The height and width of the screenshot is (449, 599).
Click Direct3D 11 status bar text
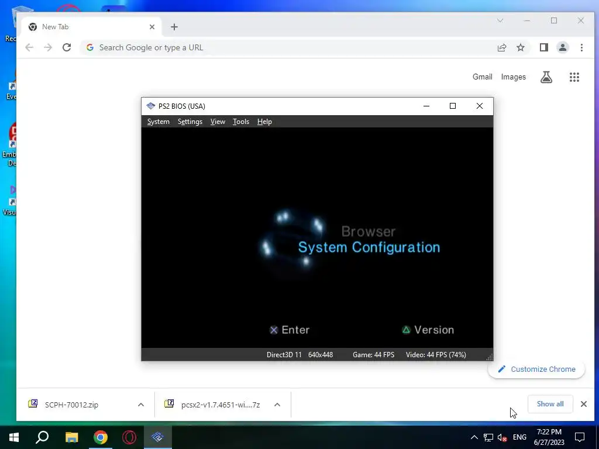(284, 355)
